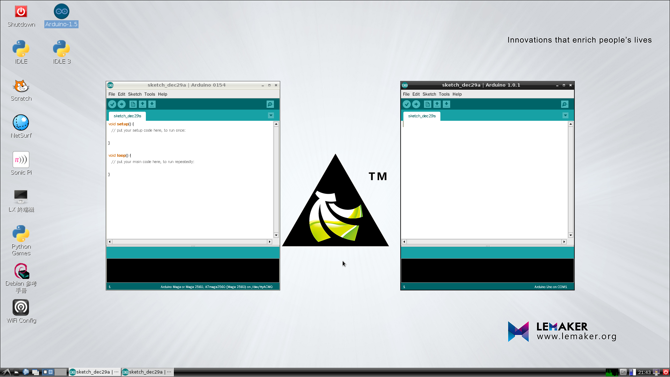Image resolution: width=670 pixels, height=377 pixels.
Task: Open Tools menu in the Arduino 0154 window
Action: click(x=150, y=94)
